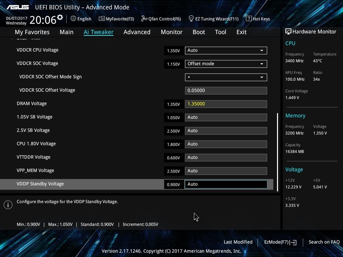Open the My Favorites tab
The width and height of the screenshot is (343, 257).
[x=32, y=32]
